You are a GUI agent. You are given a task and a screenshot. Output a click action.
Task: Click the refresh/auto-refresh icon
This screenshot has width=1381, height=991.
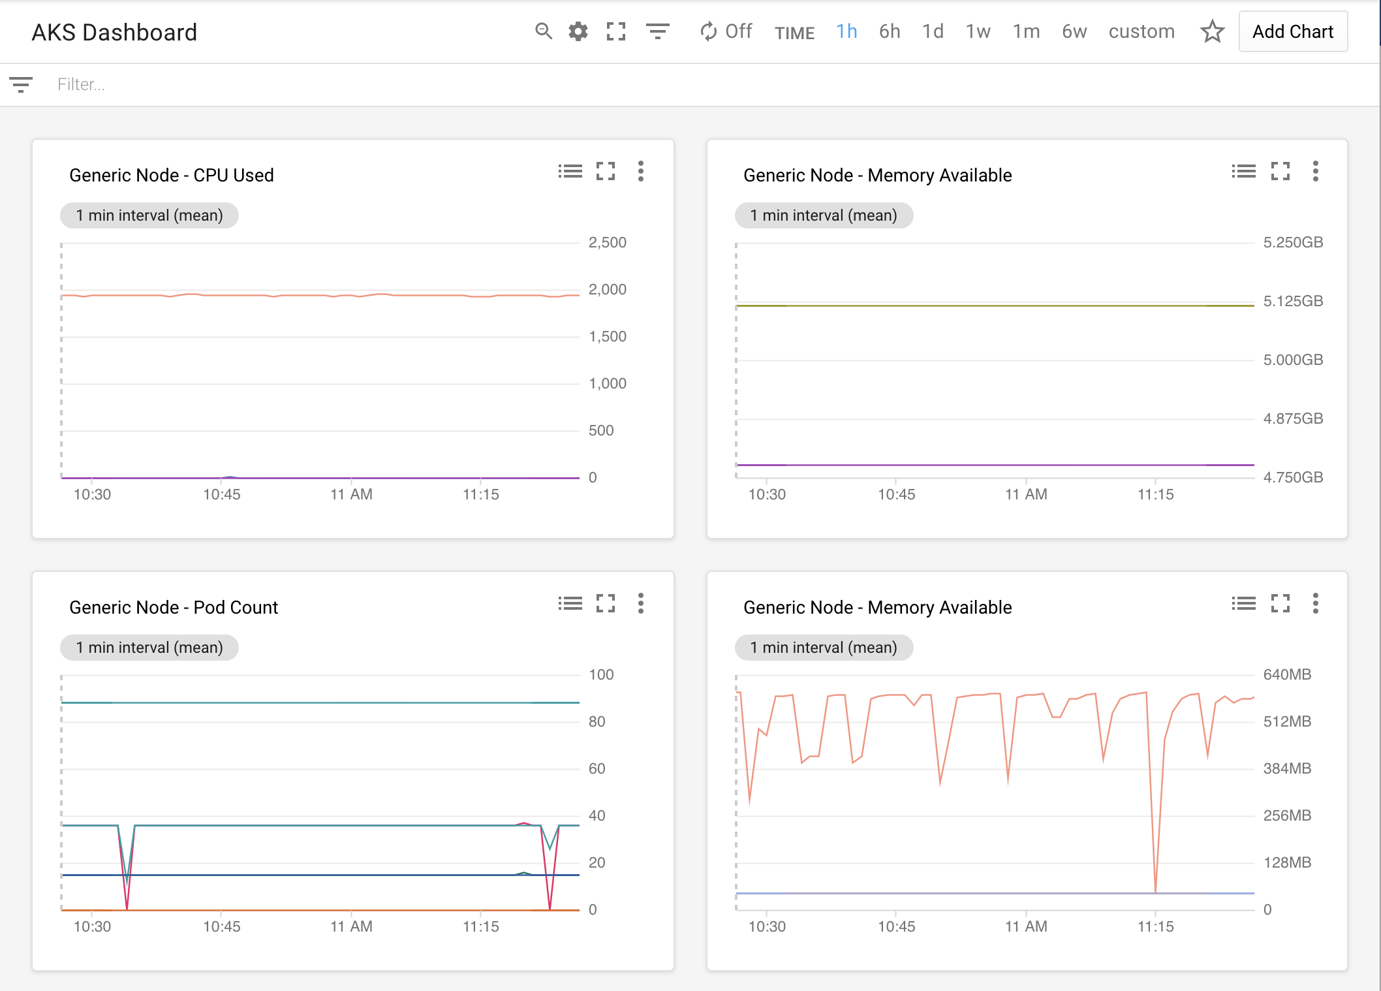click(702, 32)
